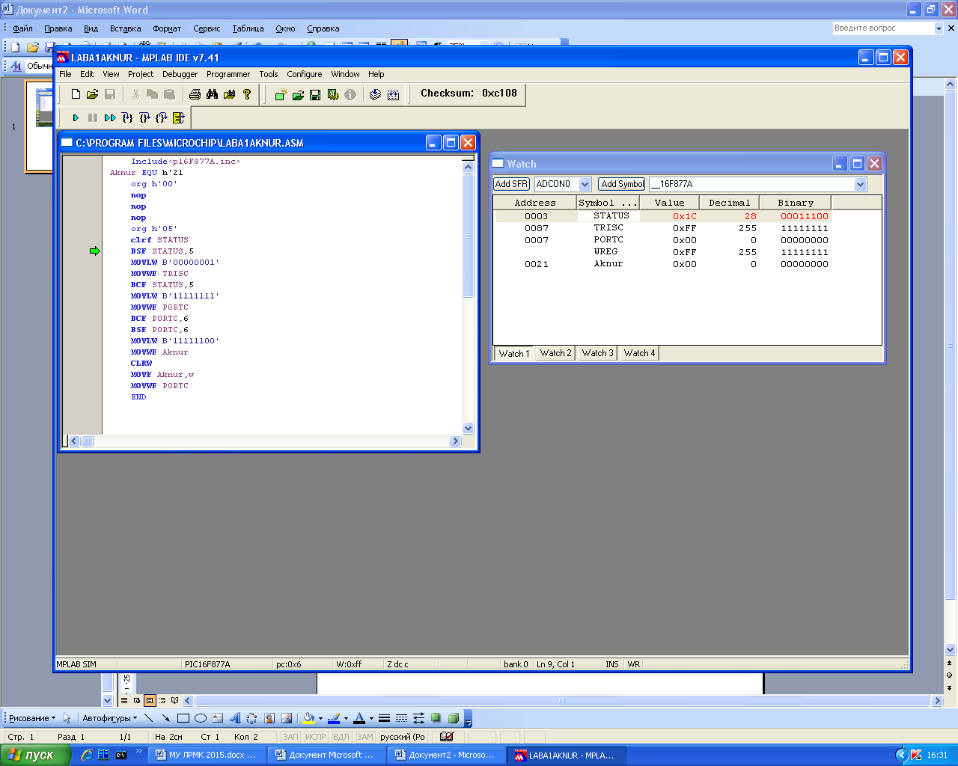Click the Insert WordArt icon

click(x=234, y=718)
